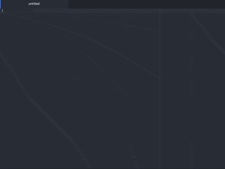Click the blue active-tab indicator edge
This screenshot has width=225, height=169.
(0, 4)
